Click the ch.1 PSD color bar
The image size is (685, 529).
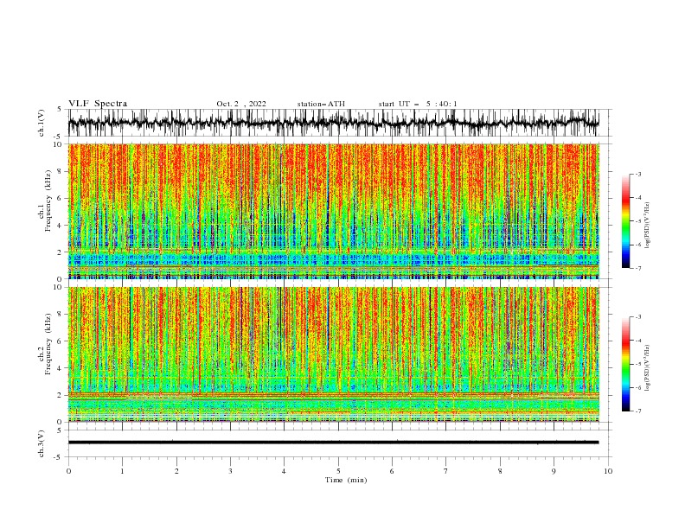tap(626, 221)
